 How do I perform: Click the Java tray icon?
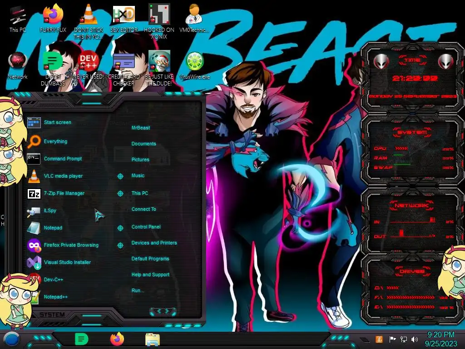point(379,339)
